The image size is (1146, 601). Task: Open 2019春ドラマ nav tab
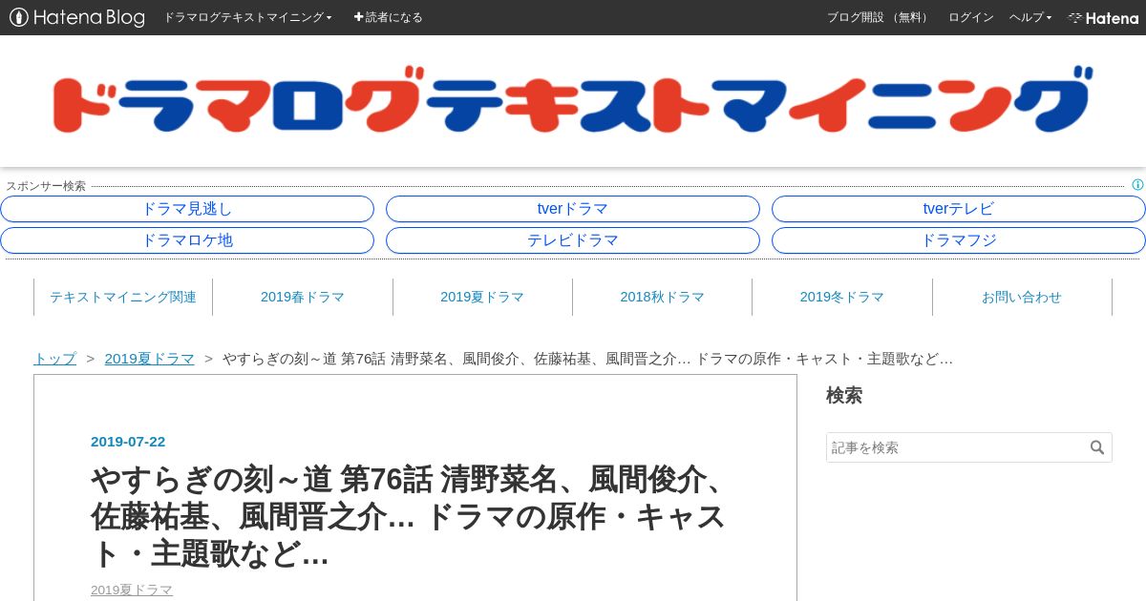(x=303, y=297)
